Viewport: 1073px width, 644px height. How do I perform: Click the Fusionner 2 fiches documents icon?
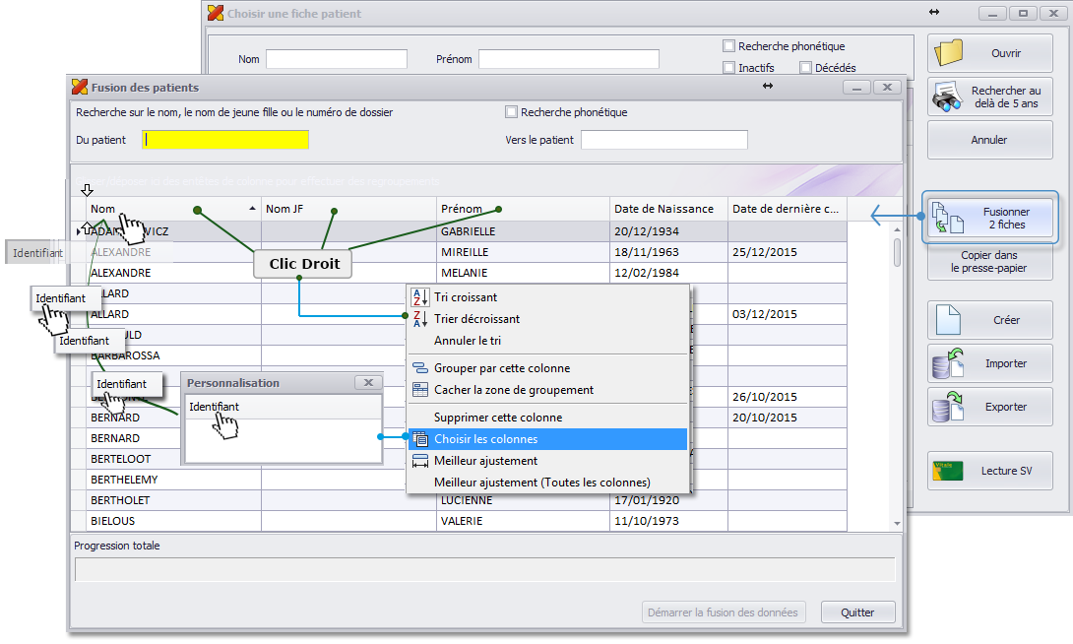tap(946, 219)
